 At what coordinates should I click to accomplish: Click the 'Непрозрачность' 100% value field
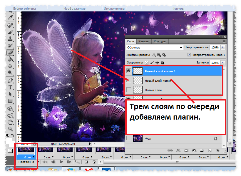tap(215, 48)
